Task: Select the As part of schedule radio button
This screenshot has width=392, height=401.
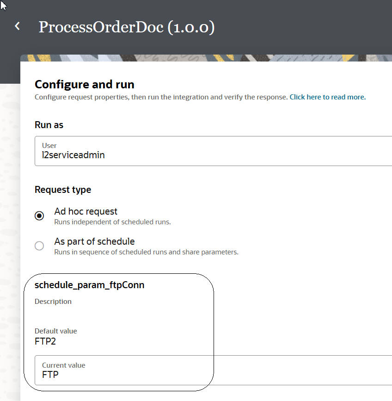Action: tap(40, 246)
